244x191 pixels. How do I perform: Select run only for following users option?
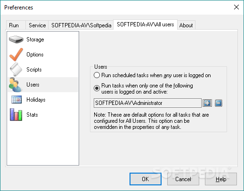tap(97, 88)
